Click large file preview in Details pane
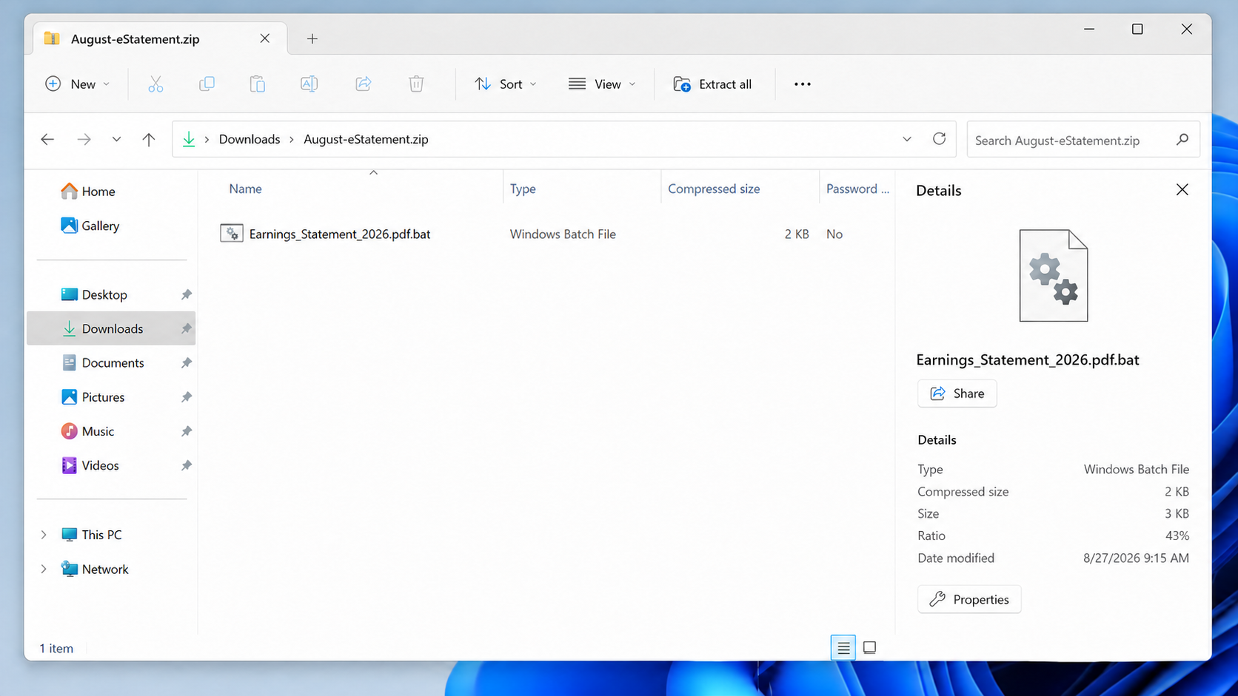Viewport: 1238px width, 696px height. click(x=1054, y=275)
